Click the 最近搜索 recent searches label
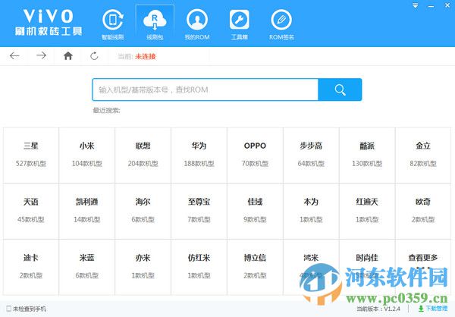The height and width of the screenshot is (317, 455). [x=106, y=110]
